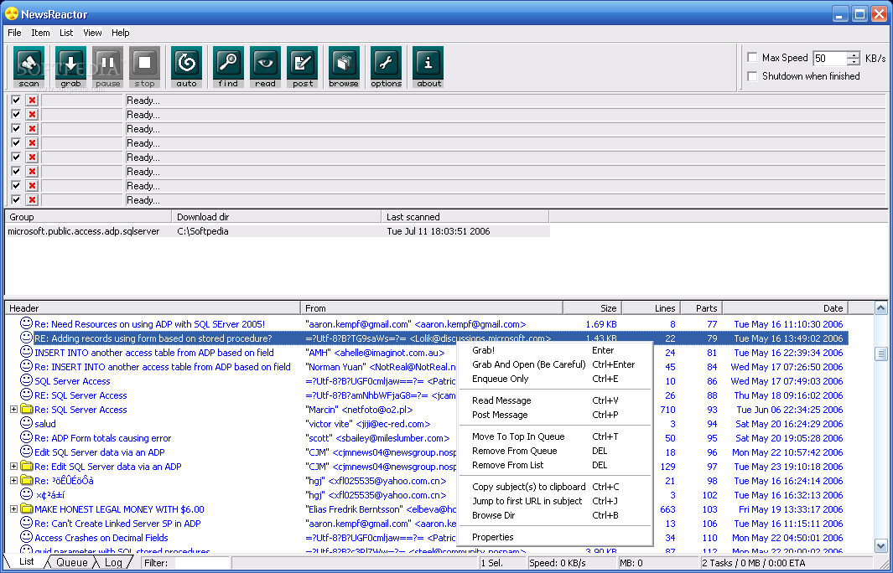Choose 'Enqueue Only' from context menu
893x573 pixels.
[500, 379]
